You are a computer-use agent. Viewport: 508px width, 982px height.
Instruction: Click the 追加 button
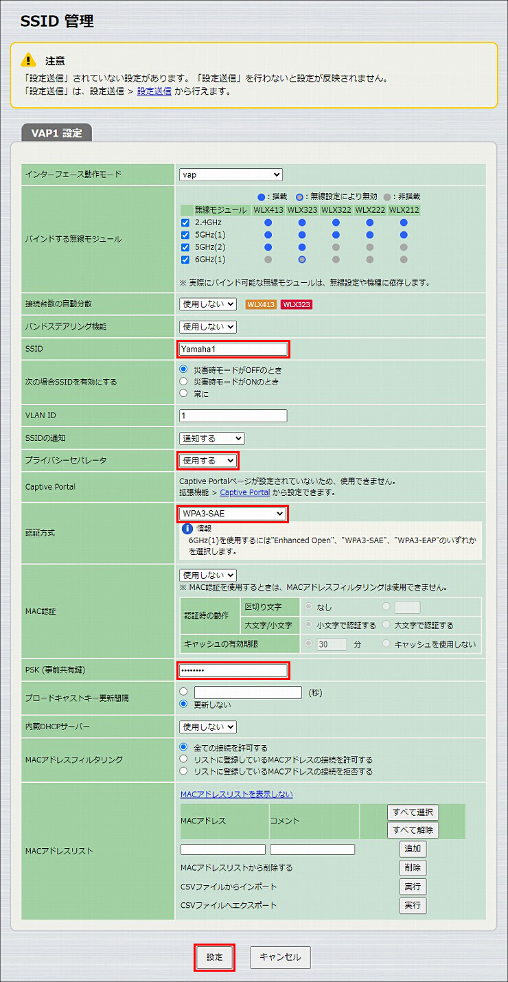click(x=413, y=849)
